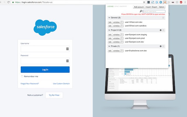Click the magnifier search icon in popup
187x117 pixels.
click(141, 11)
